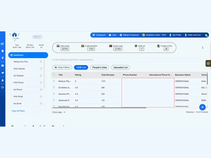Click the Beta v2.0 badge
The image size is (211, 158).
tap(37, 37)
